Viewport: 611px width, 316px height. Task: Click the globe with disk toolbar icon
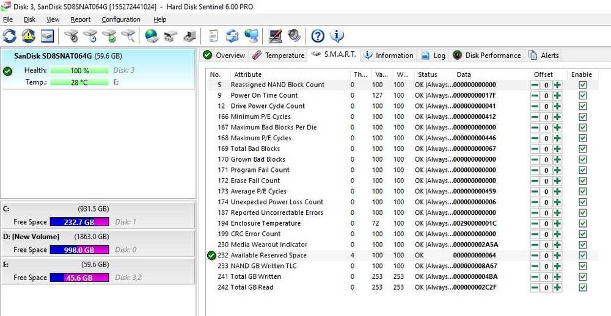(152, 36)
